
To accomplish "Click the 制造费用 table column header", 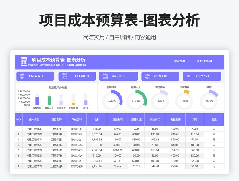I will coord(155,120).
